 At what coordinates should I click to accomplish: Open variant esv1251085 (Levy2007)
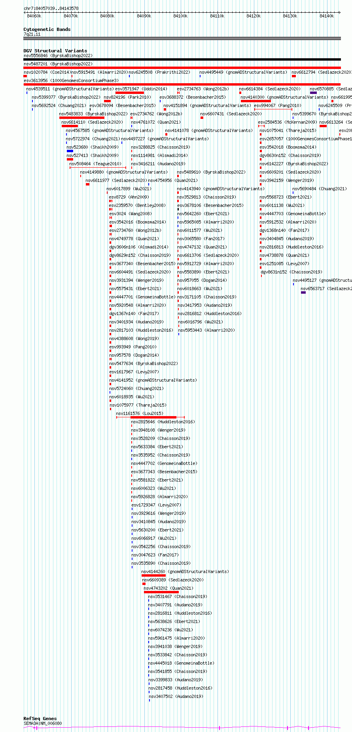click(x=284, y=264)
